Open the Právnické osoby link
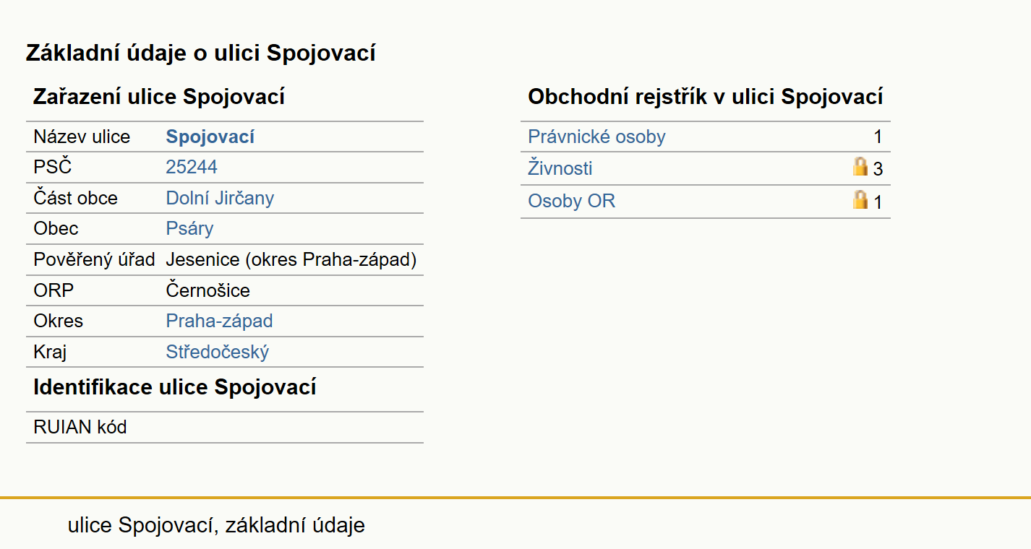This screenshot has height=549, width=1031. (596, 137)
